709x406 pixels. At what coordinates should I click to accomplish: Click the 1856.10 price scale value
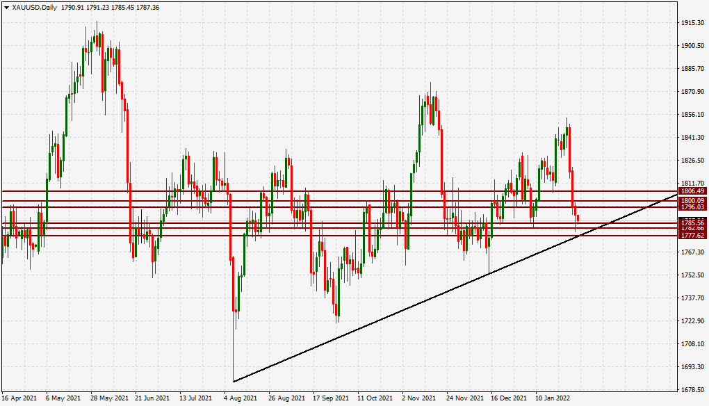pos(692,115)
